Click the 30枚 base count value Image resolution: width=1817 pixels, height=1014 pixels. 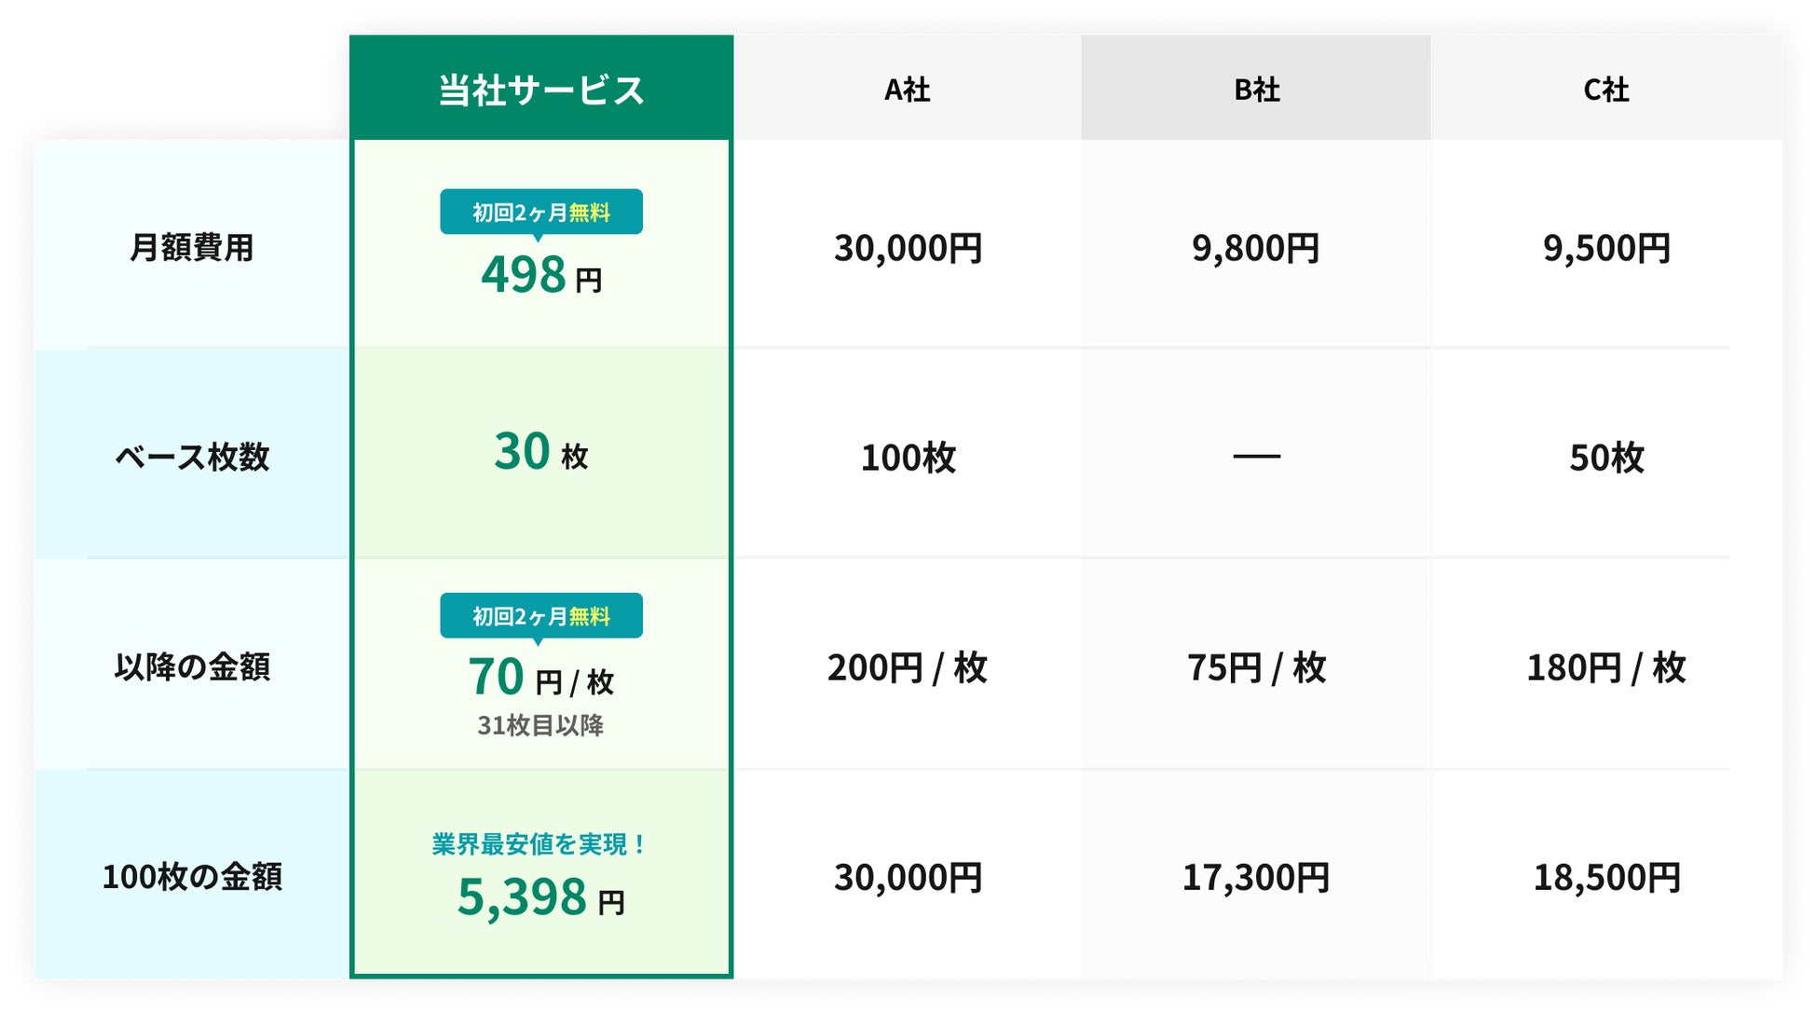tap(540, 453)
